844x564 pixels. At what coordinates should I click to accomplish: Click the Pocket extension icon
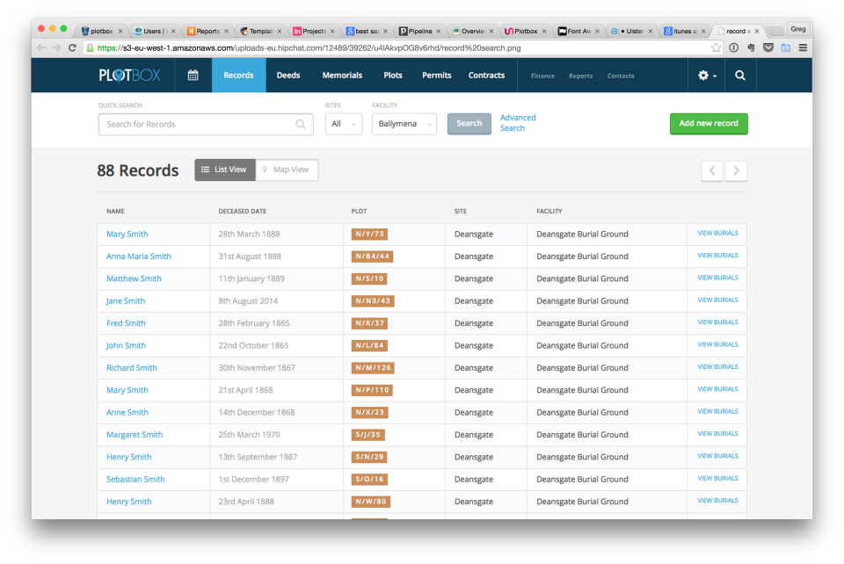pyautogui.click(x=768, y=47)
